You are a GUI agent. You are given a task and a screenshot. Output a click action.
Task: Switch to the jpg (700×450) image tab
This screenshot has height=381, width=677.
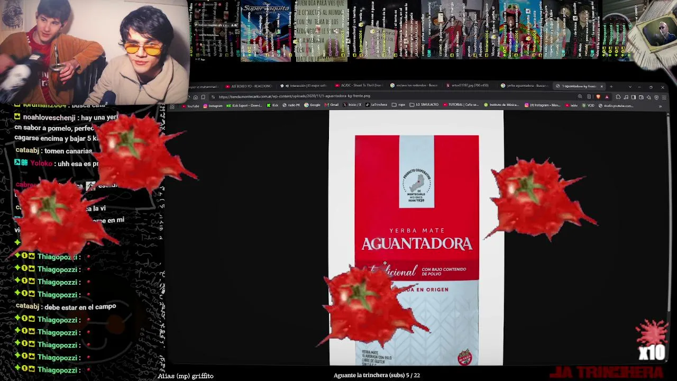pos(469,86)
